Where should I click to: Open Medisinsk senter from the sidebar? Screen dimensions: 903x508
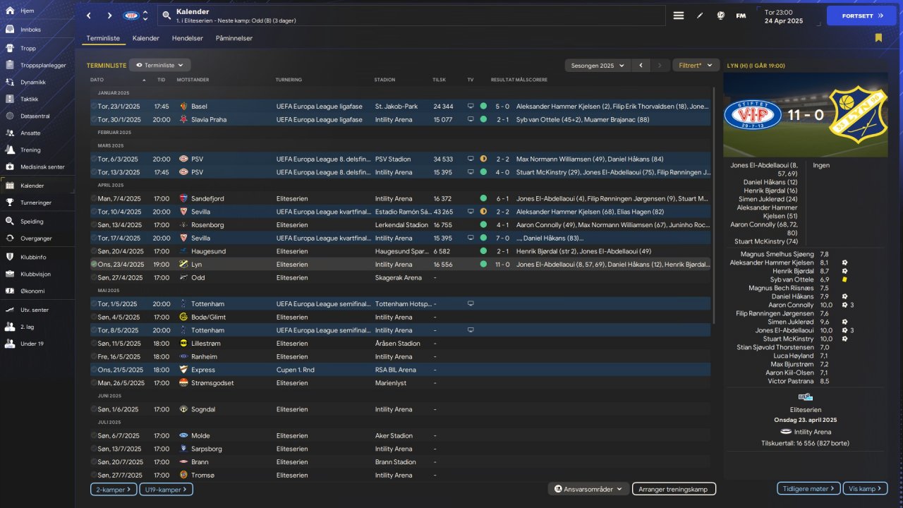(x=10, y=167)
